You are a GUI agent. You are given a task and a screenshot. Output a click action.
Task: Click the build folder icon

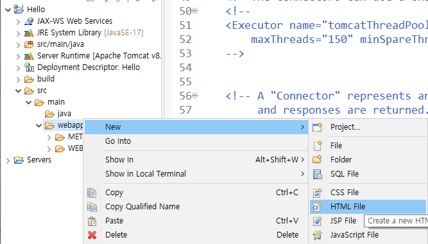point(29,79)
